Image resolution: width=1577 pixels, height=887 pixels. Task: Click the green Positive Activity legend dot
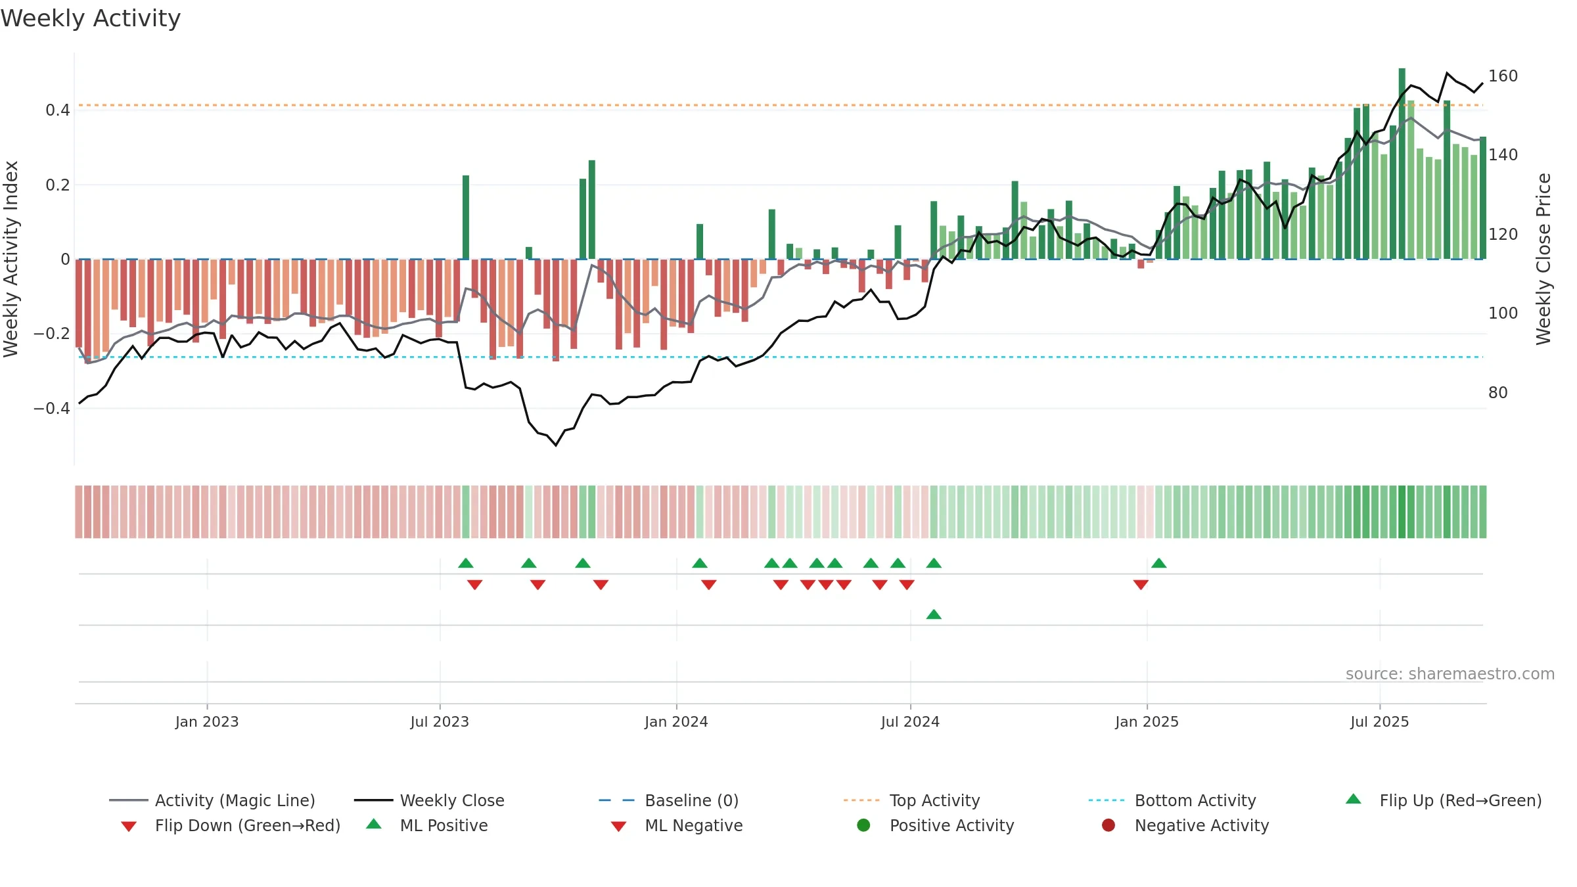point(863,825)
